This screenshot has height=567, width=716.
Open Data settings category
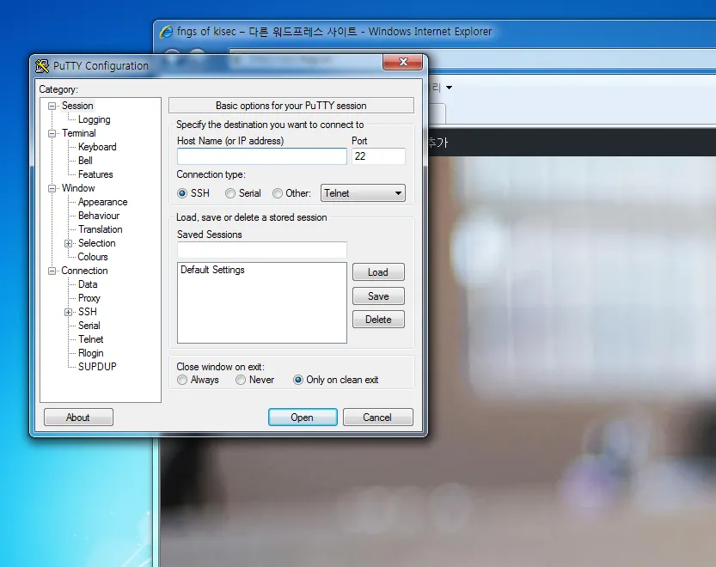pos(88,284)
